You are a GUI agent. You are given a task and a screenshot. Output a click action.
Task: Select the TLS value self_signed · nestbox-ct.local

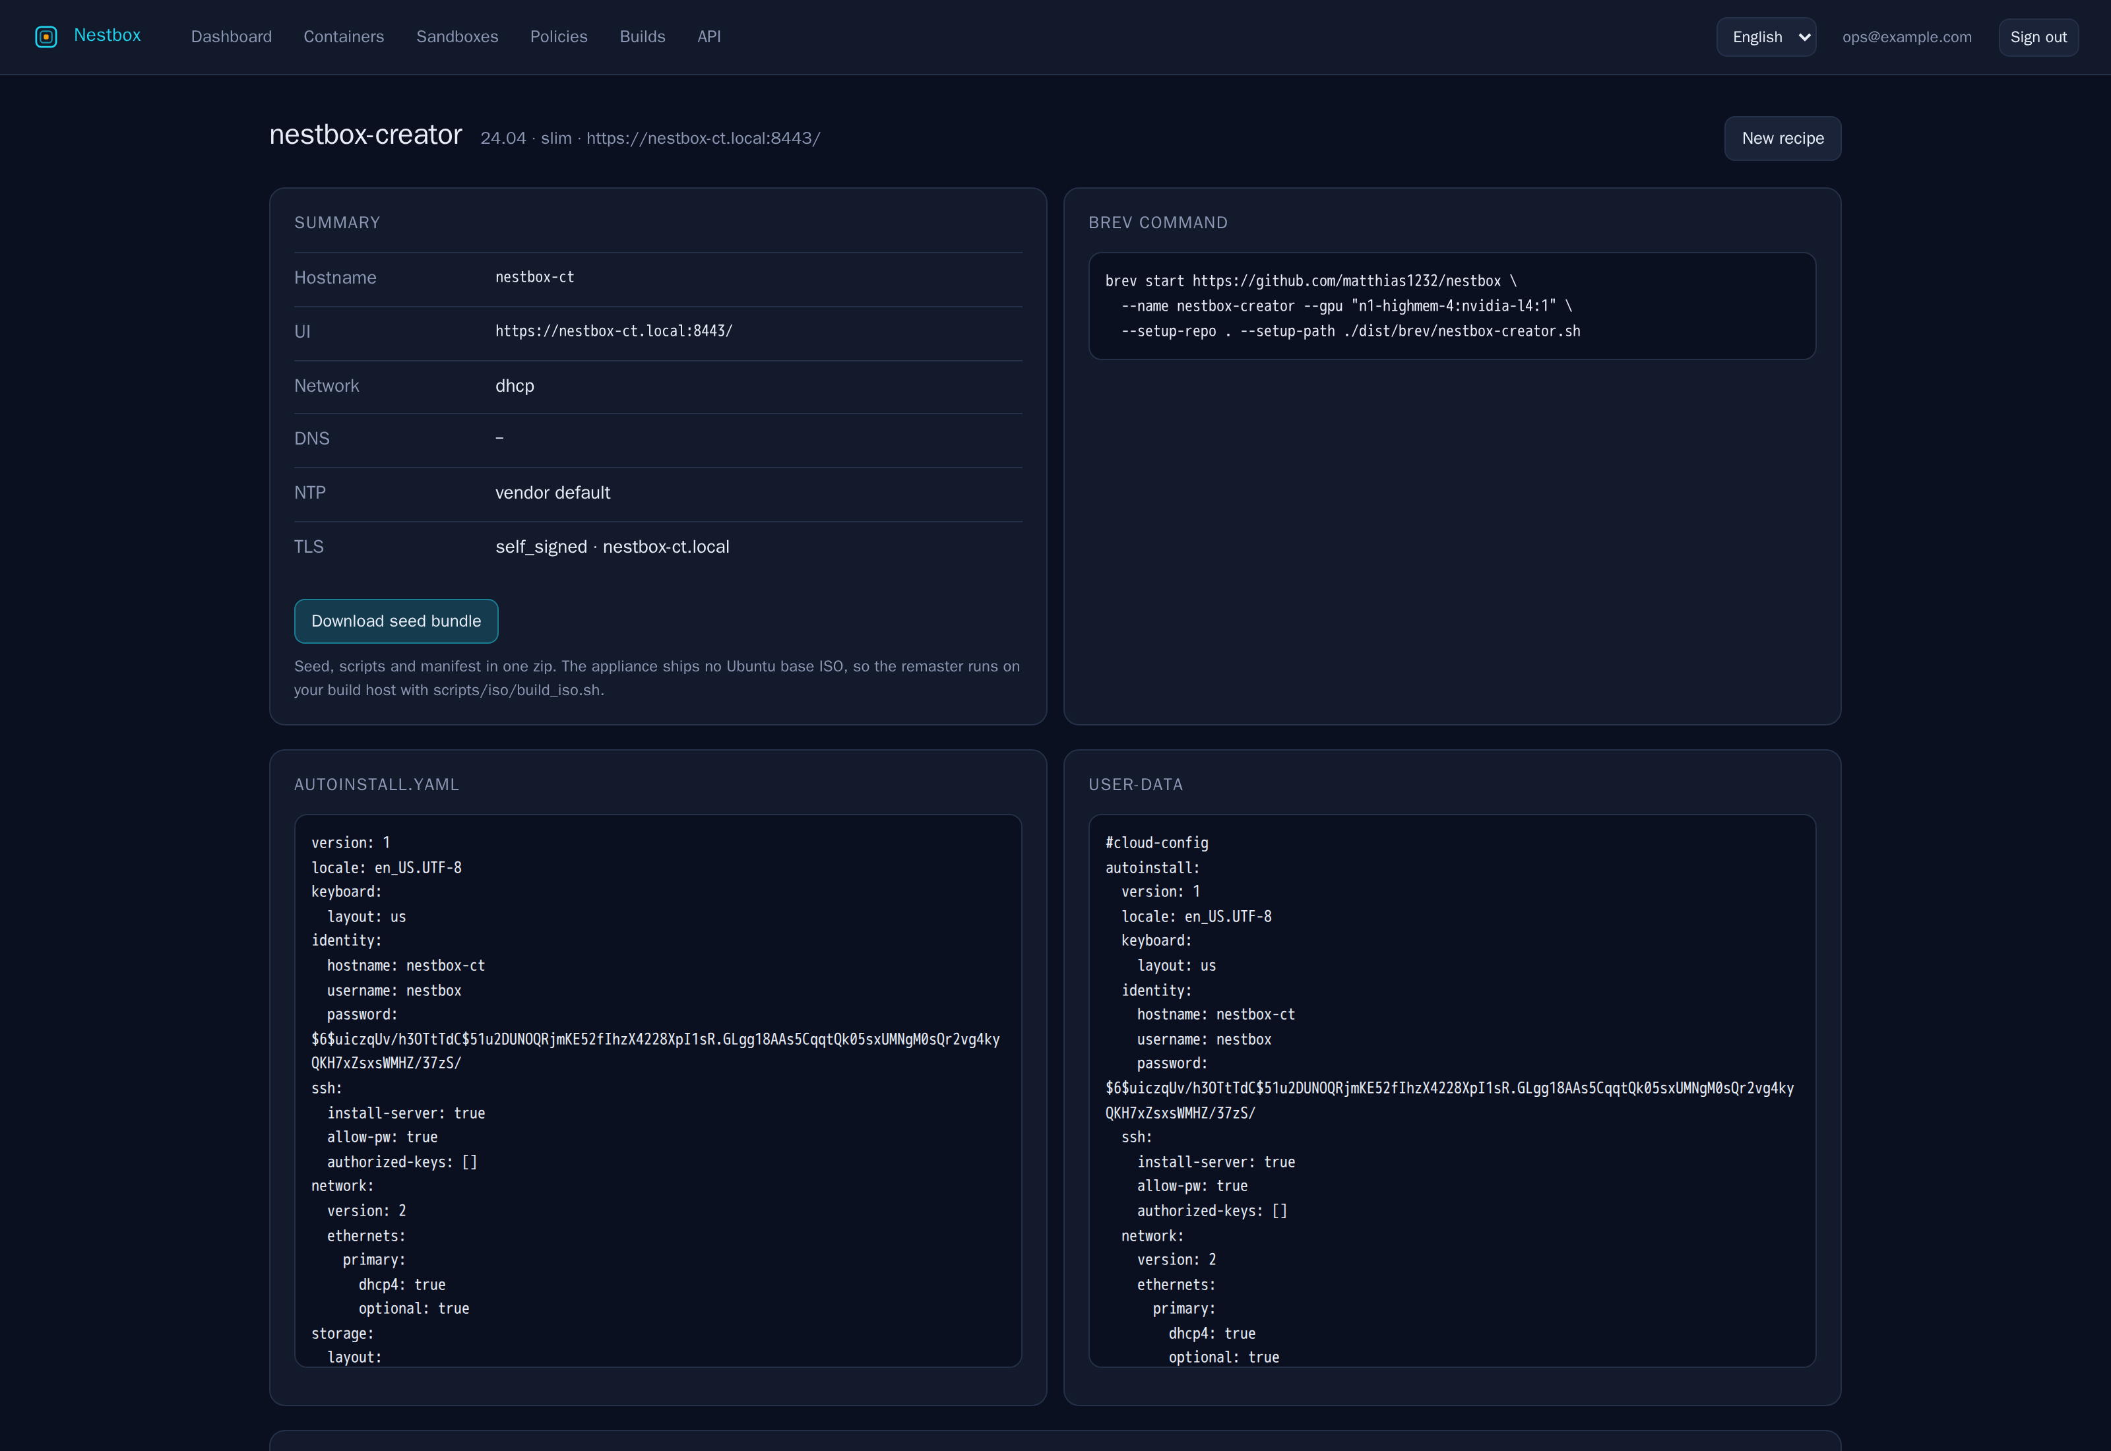tap(612, 546)
